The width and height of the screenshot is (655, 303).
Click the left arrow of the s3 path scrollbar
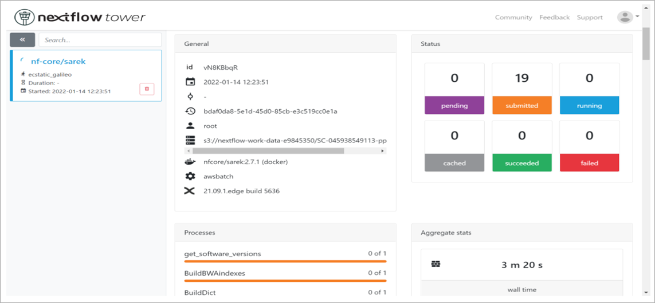click(189, 151)
